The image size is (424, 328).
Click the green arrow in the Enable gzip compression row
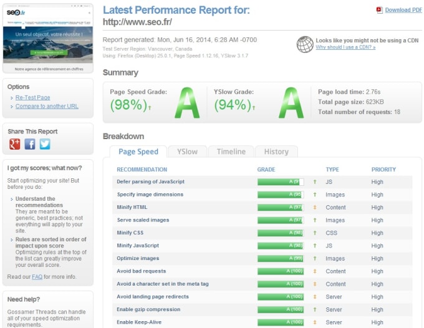coord(315,310)
